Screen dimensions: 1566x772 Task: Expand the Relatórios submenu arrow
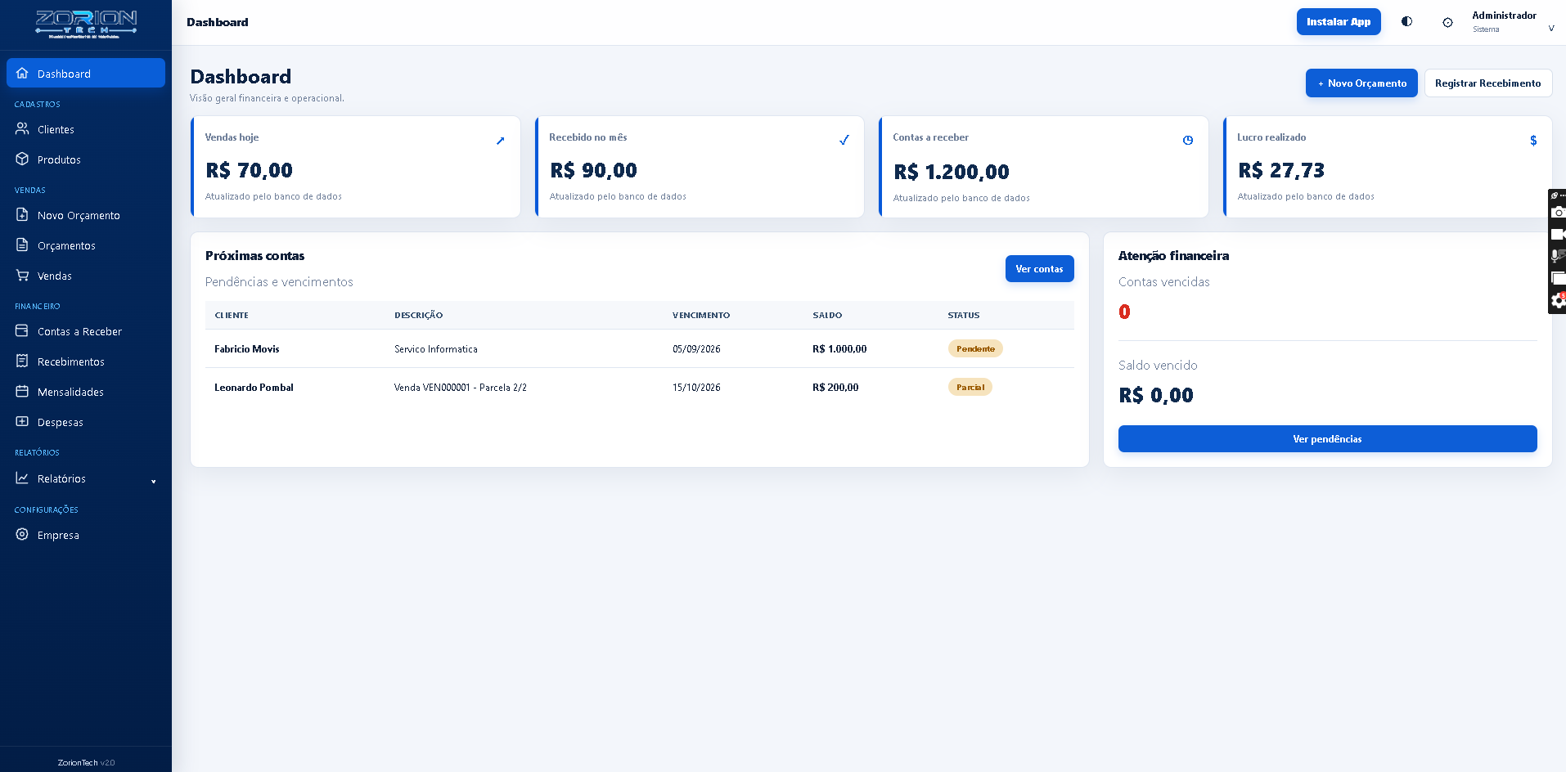coord(153,481)
